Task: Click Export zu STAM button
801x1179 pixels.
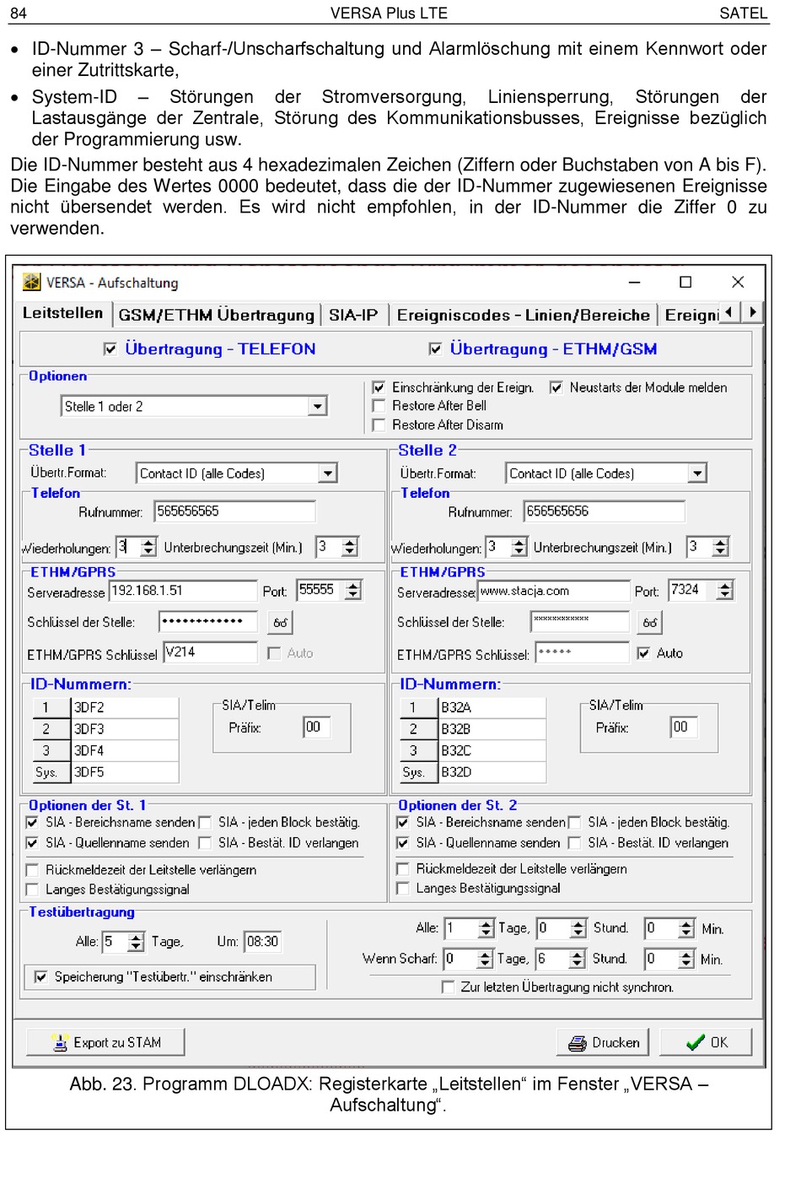Action: [105, 1043]
